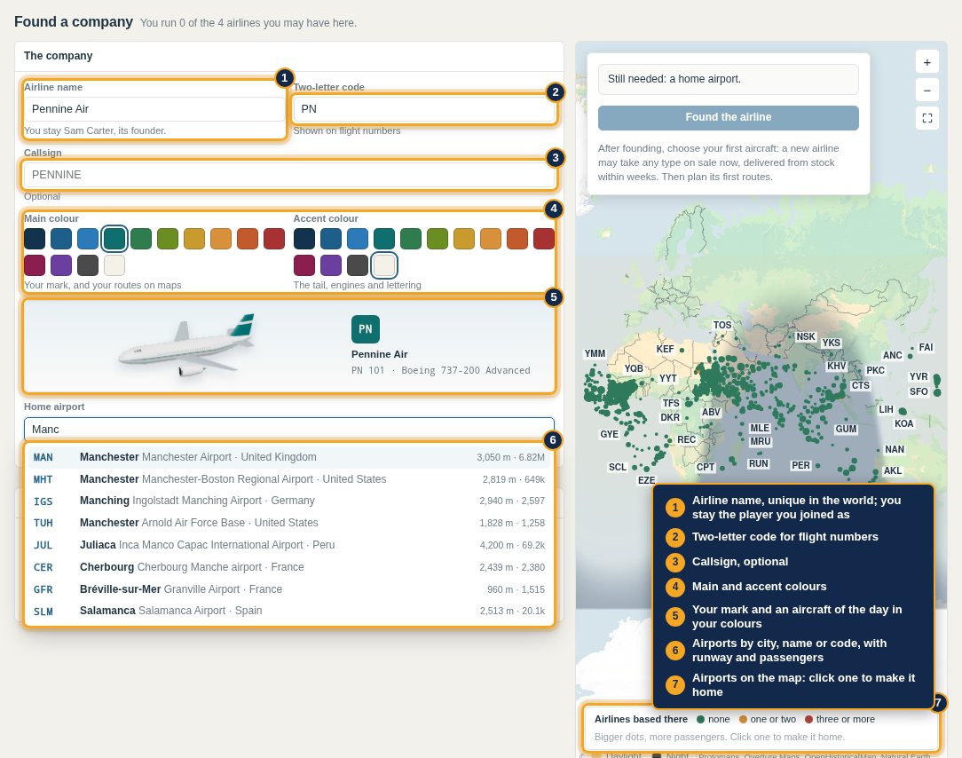Set accent colour to bright blue

point(358,239)
